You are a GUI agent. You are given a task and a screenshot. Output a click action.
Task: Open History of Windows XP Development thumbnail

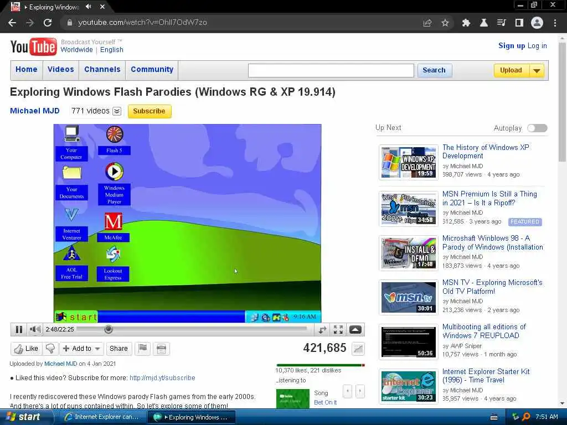pyautogui.click(x=409, y=162)
